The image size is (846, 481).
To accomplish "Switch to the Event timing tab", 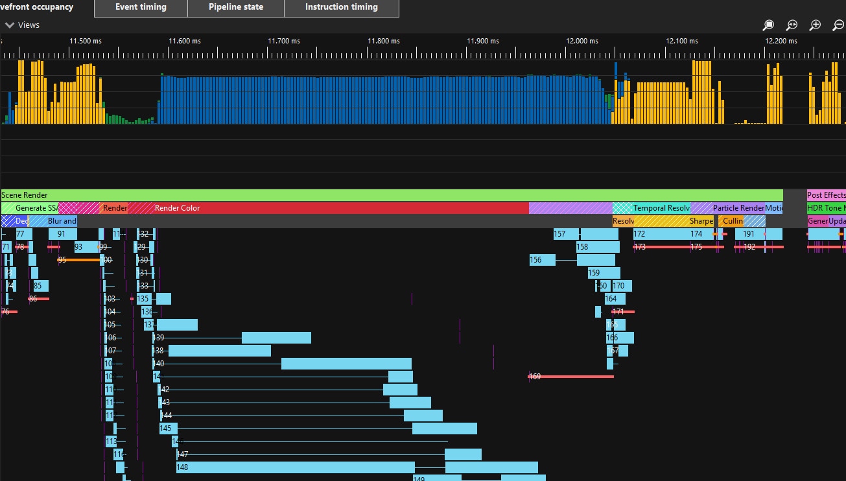I will [x=140, y=7].
